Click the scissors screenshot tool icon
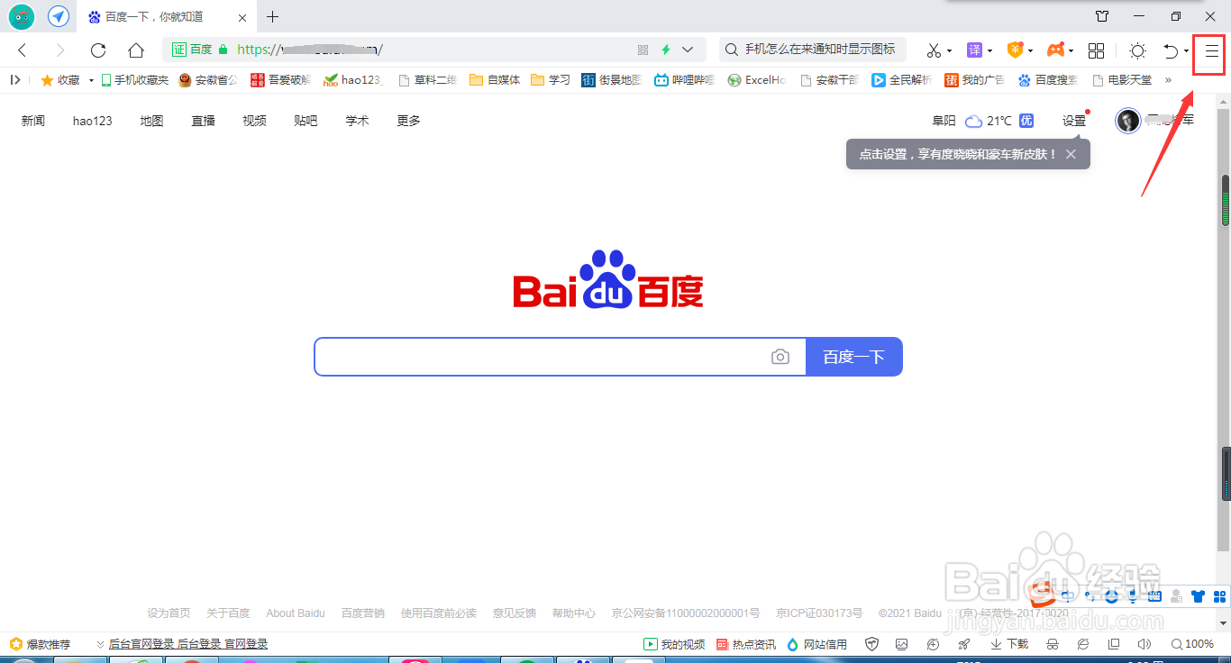 tap(934, 50)
